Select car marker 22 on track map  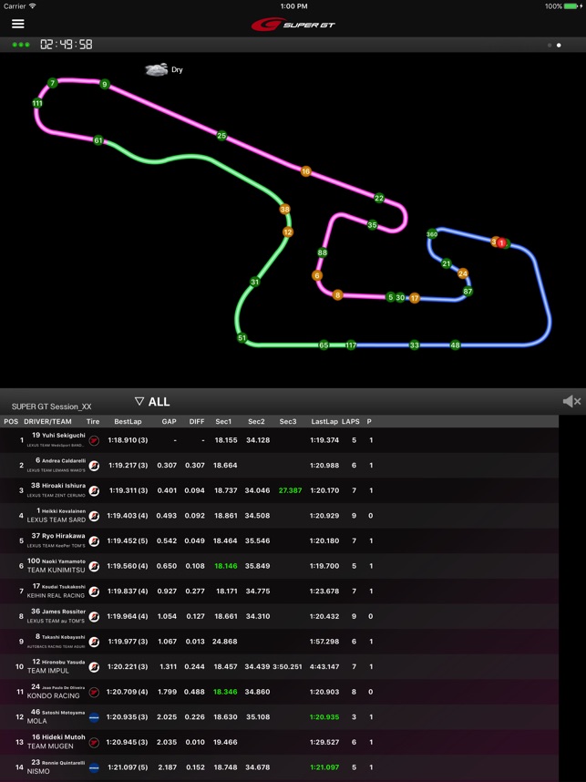[379, 198]
